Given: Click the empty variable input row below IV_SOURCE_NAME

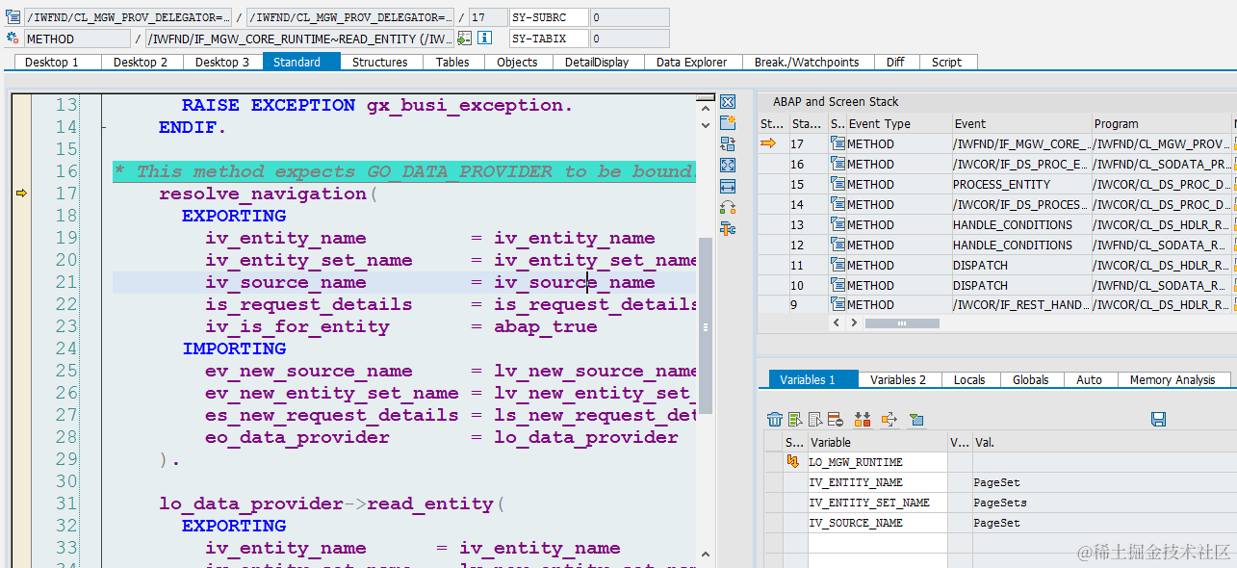Looking at the screenshot, I should pyautogui.click(x=878, y=543).
